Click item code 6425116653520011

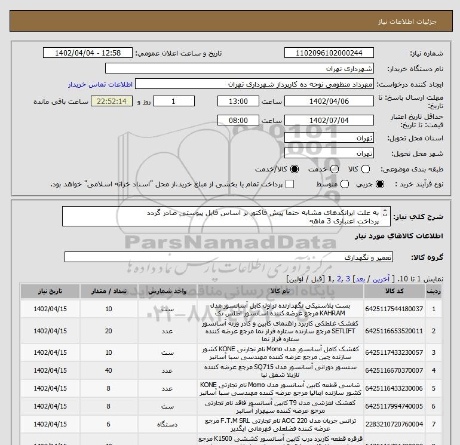pos(394,331)
